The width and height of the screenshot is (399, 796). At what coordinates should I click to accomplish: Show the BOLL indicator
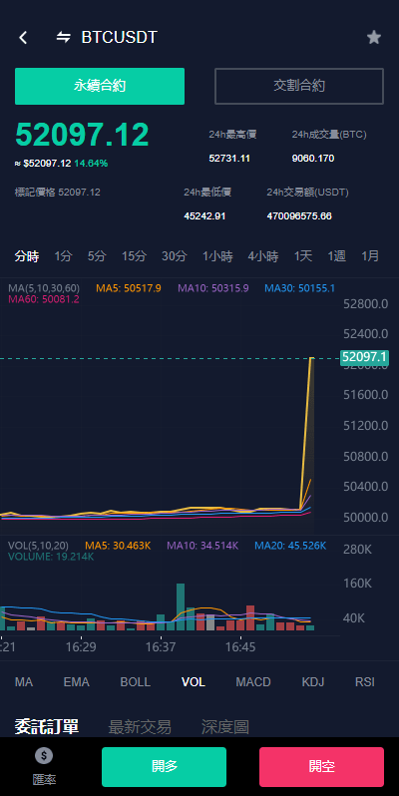[135, 681]
